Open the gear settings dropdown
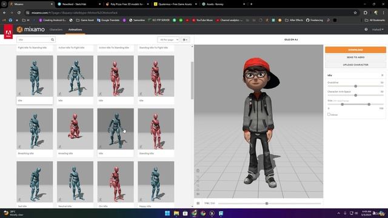Screen dimensions: 388x218 coord(185,39)
